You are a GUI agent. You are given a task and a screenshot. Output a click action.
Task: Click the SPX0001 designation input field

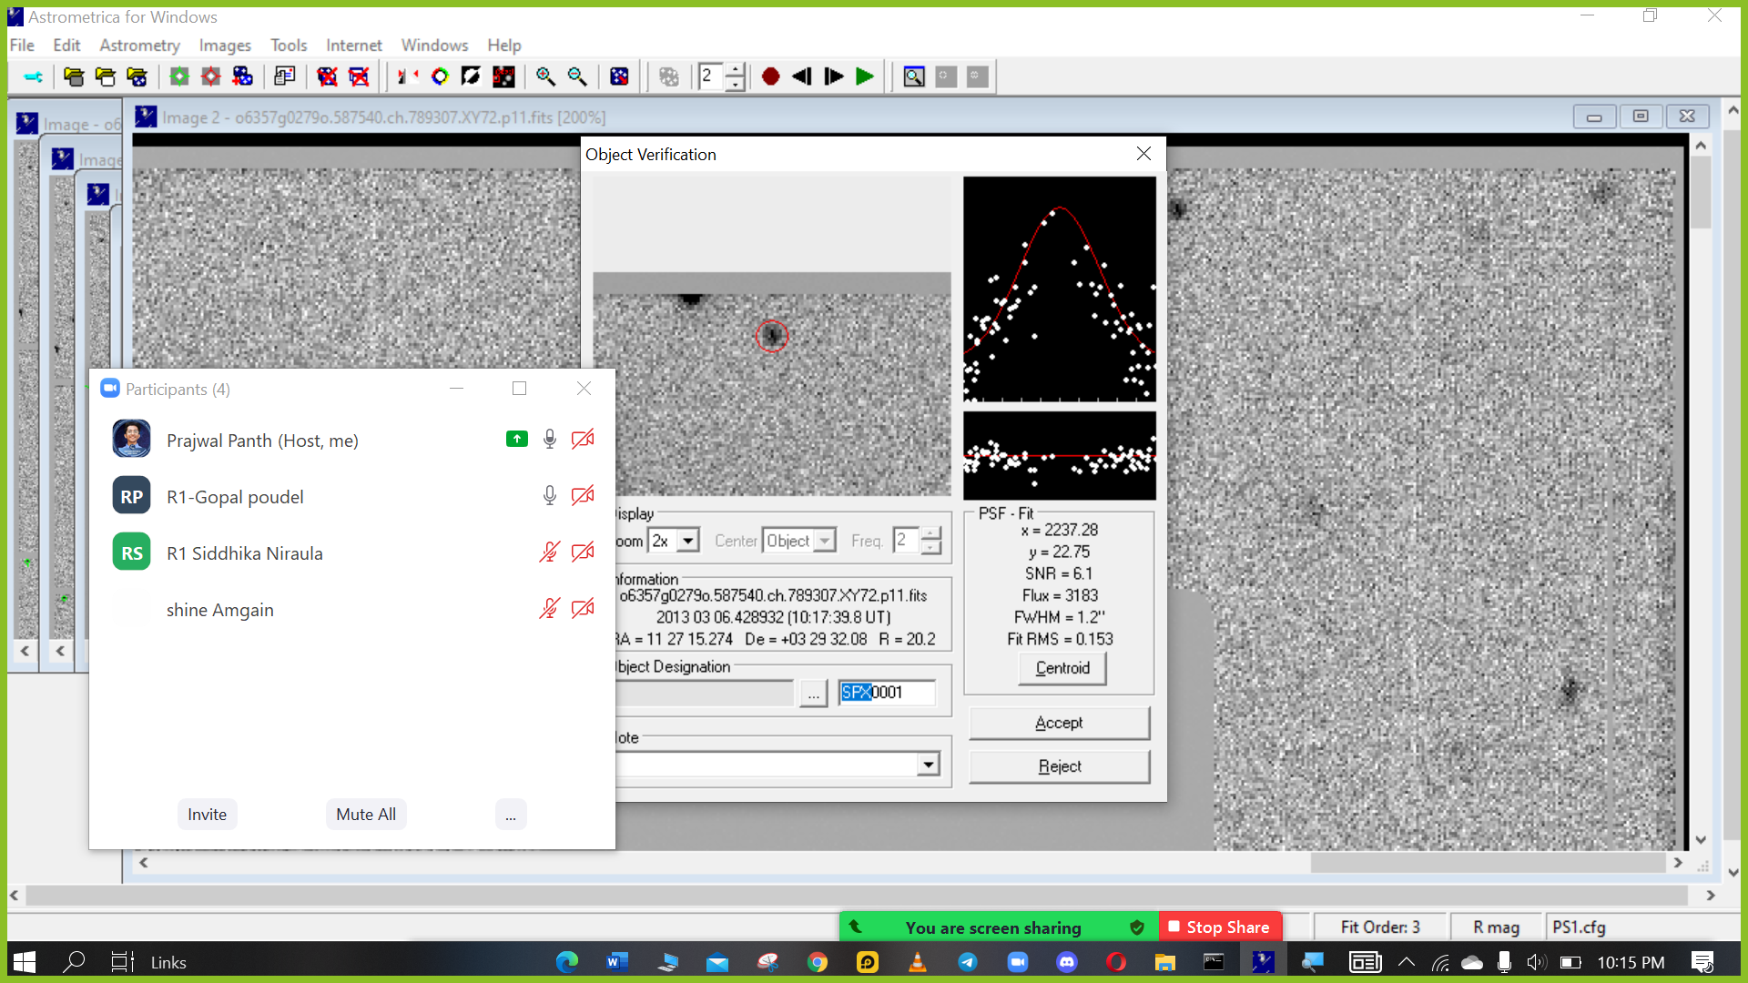click(887, 693)
